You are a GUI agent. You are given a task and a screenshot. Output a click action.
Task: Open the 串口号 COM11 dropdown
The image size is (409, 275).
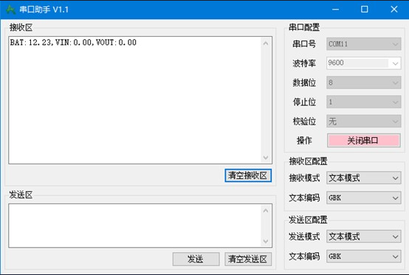[364, 44]
